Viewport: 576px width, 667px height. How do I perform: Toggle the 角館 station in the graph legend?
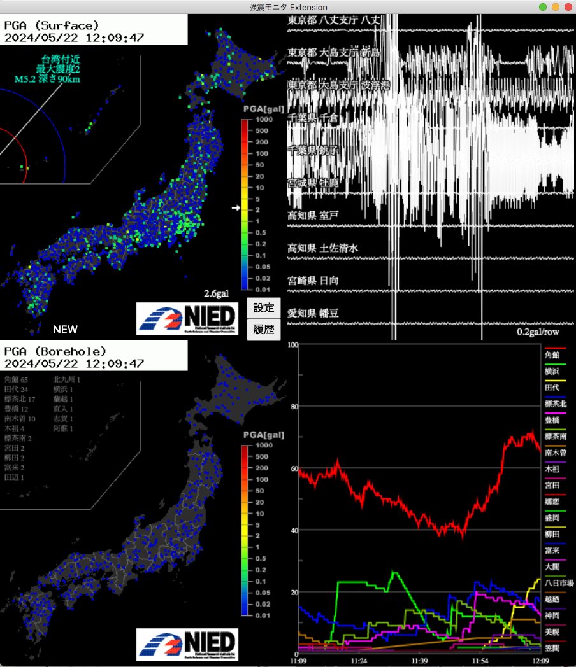pos(556,356)
